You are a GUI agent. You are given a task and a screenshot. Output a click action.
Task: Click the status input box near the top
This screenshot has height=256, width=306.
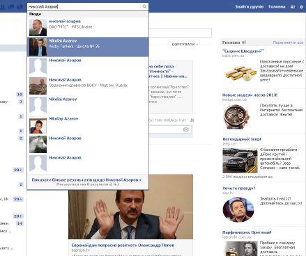click(x=180, y=33)
